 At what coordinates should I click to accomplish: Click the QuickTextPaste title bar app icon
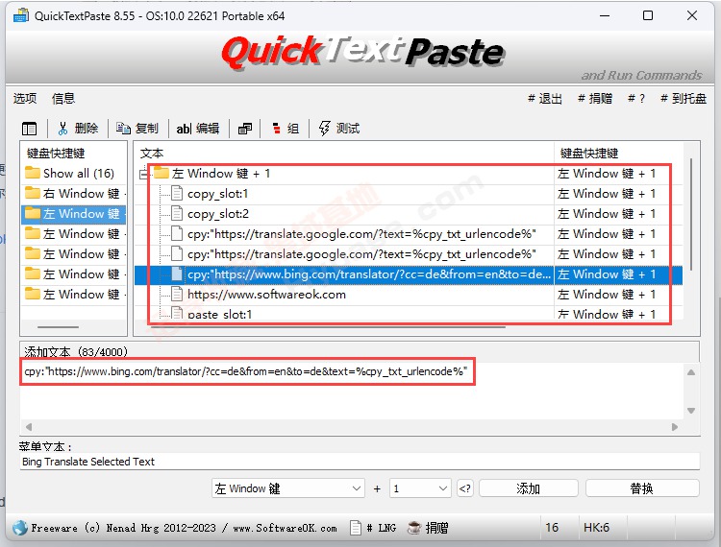(x=21, y=16)
